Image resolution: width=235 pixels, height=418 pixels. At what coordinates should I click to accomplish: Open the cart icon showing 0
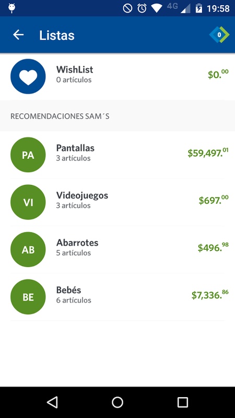click(x=219, y=34)
